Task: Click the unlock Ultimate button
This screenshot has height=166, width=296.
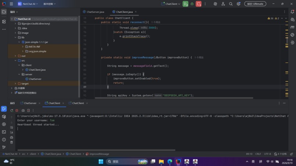Action: pyautogui.click(x=255, y=4)
